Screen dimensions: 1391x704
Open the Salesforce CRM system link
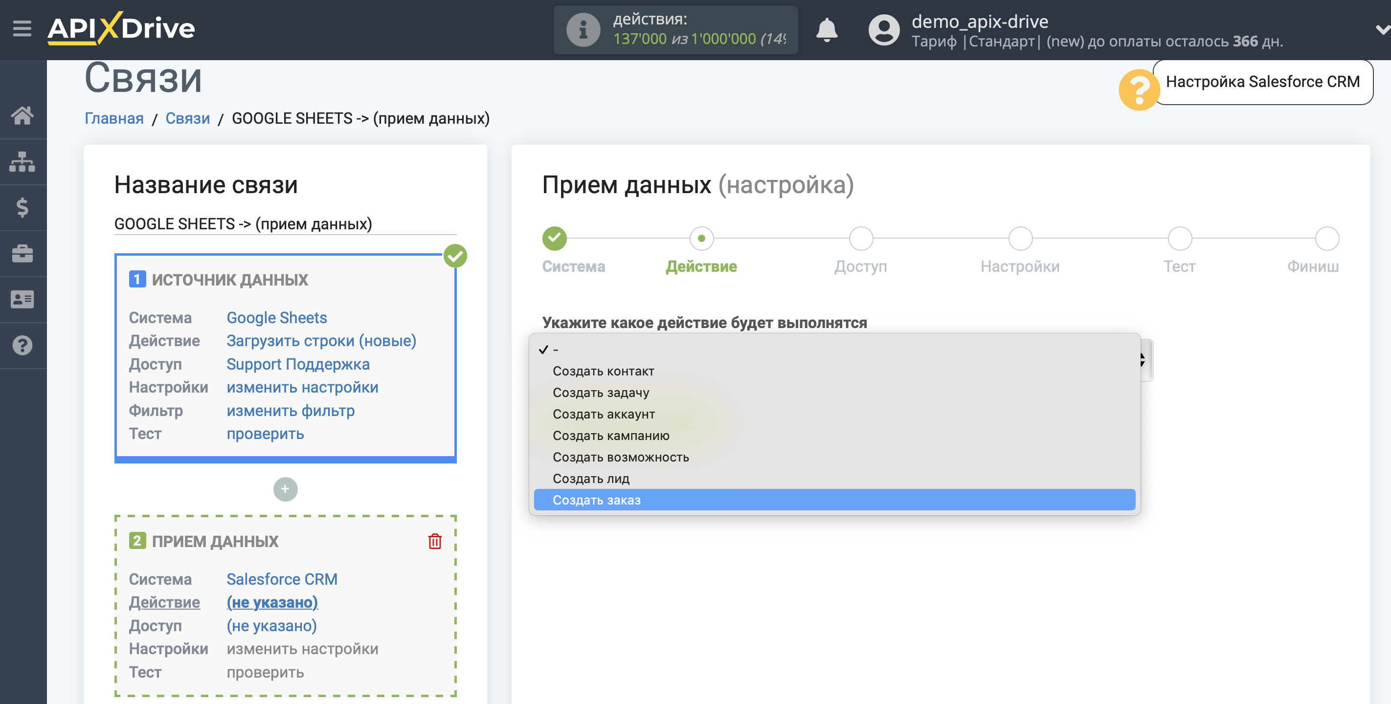click(x=282, y=579)
